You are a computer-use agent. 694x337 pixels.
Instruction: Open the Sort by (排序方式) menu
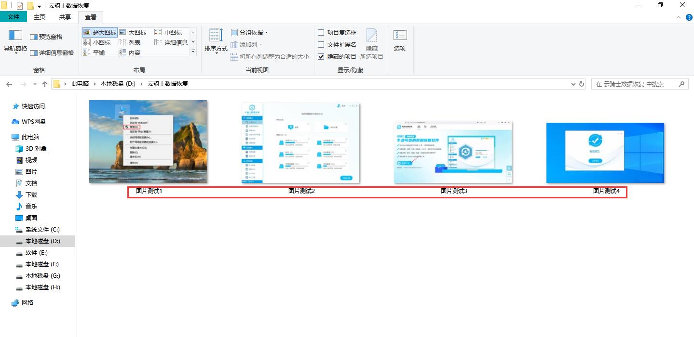(216, 41)
